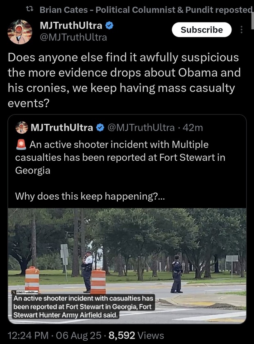The image size is (254, 344).
Task: Click the small avatar in the quoted post
Action: point(21,128)
